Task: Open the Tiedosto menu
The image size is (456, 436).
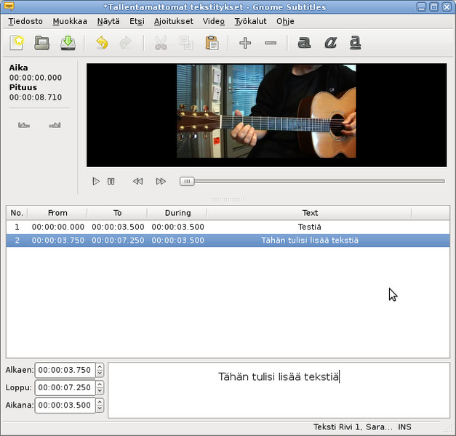Action: pos(25,21)
